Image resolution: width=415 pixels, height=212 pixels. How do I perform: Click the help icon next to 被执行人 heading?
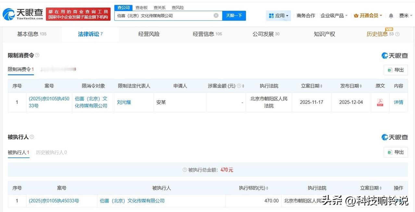tap(32, 137)
